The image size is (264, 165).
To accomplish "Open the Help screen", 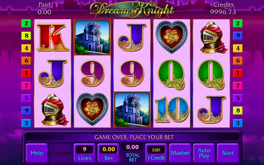I will click(x=37, y=153).
